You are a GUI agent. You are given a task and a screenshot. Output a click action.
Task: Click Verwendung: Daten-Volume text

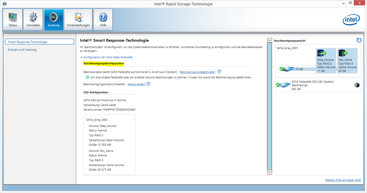(x=107, y=140)
